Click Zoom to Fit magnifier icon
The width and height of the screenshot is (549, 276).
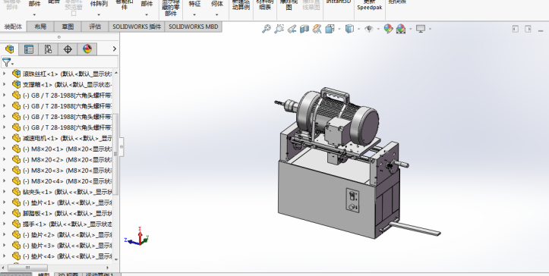[267, 29]
